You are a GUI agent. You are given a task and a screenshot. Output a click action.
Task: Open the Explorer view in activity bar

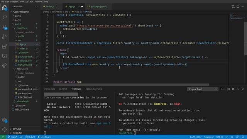pyautogui.click(x=4, y=8)
